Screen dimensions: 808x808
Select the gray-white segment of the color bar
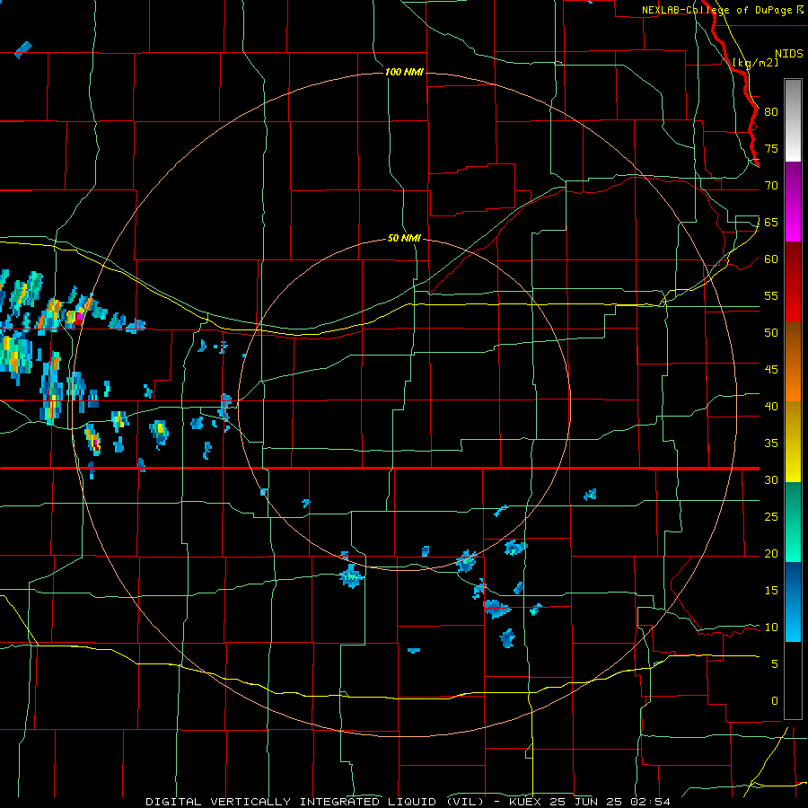pyautogui.click(x=793, y=120)
